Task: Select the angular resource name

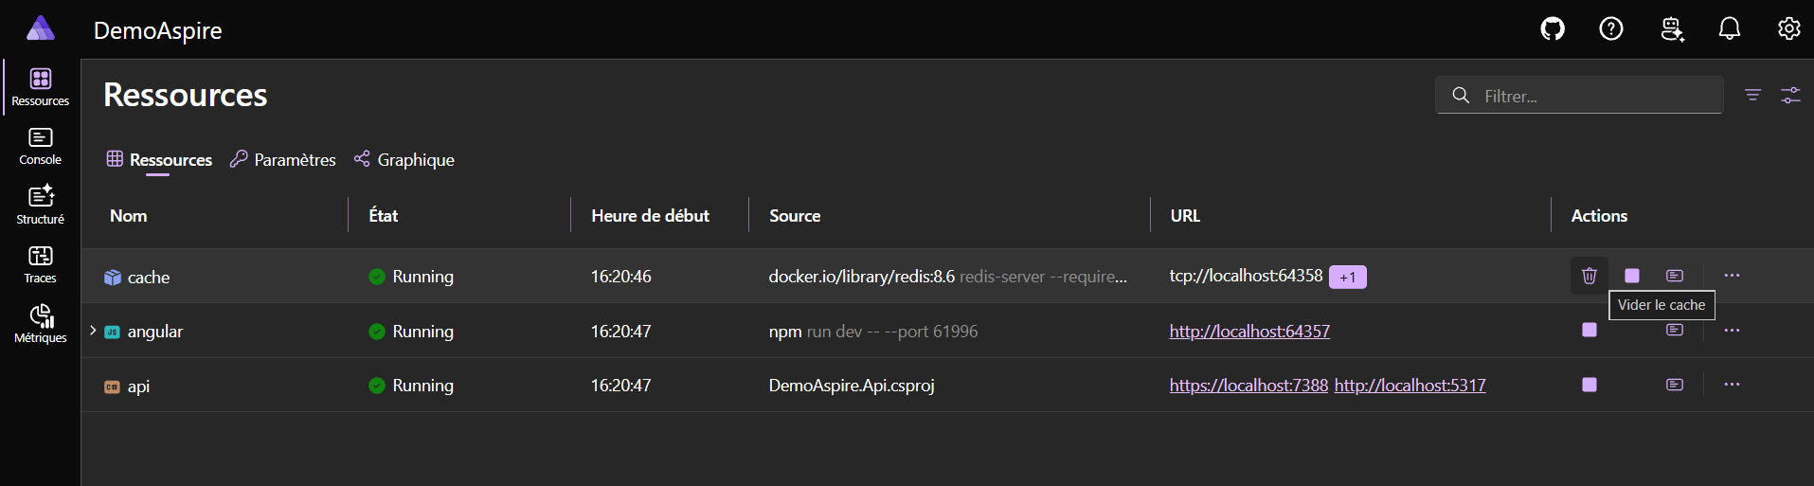Action: tap(155, 331)
